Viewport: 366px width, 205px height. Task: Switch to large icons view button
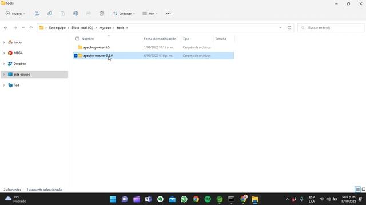coord(364,190)
